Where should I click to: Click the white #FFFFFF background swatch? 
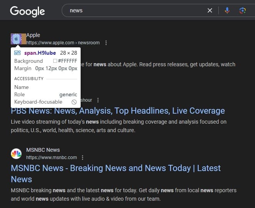tap(55, 61)
